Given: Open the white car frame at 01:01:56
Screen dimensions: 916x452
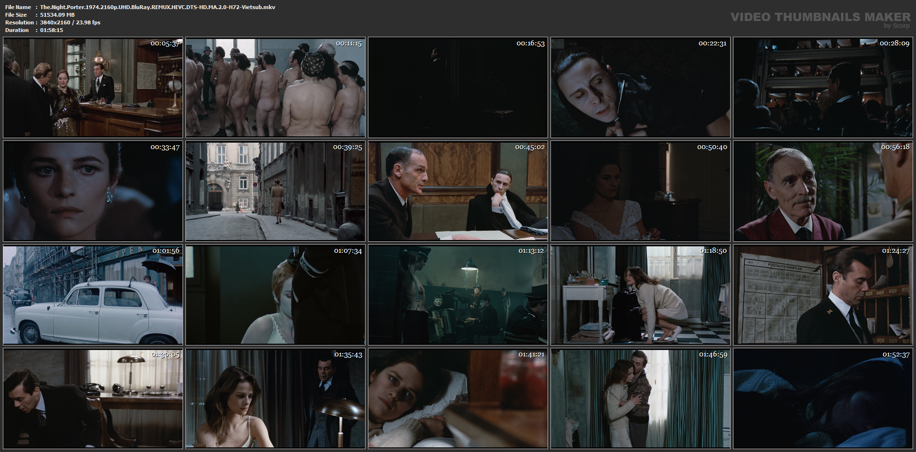Looking at the screenshot, I should pyautogui.click(x=93, y=295).
